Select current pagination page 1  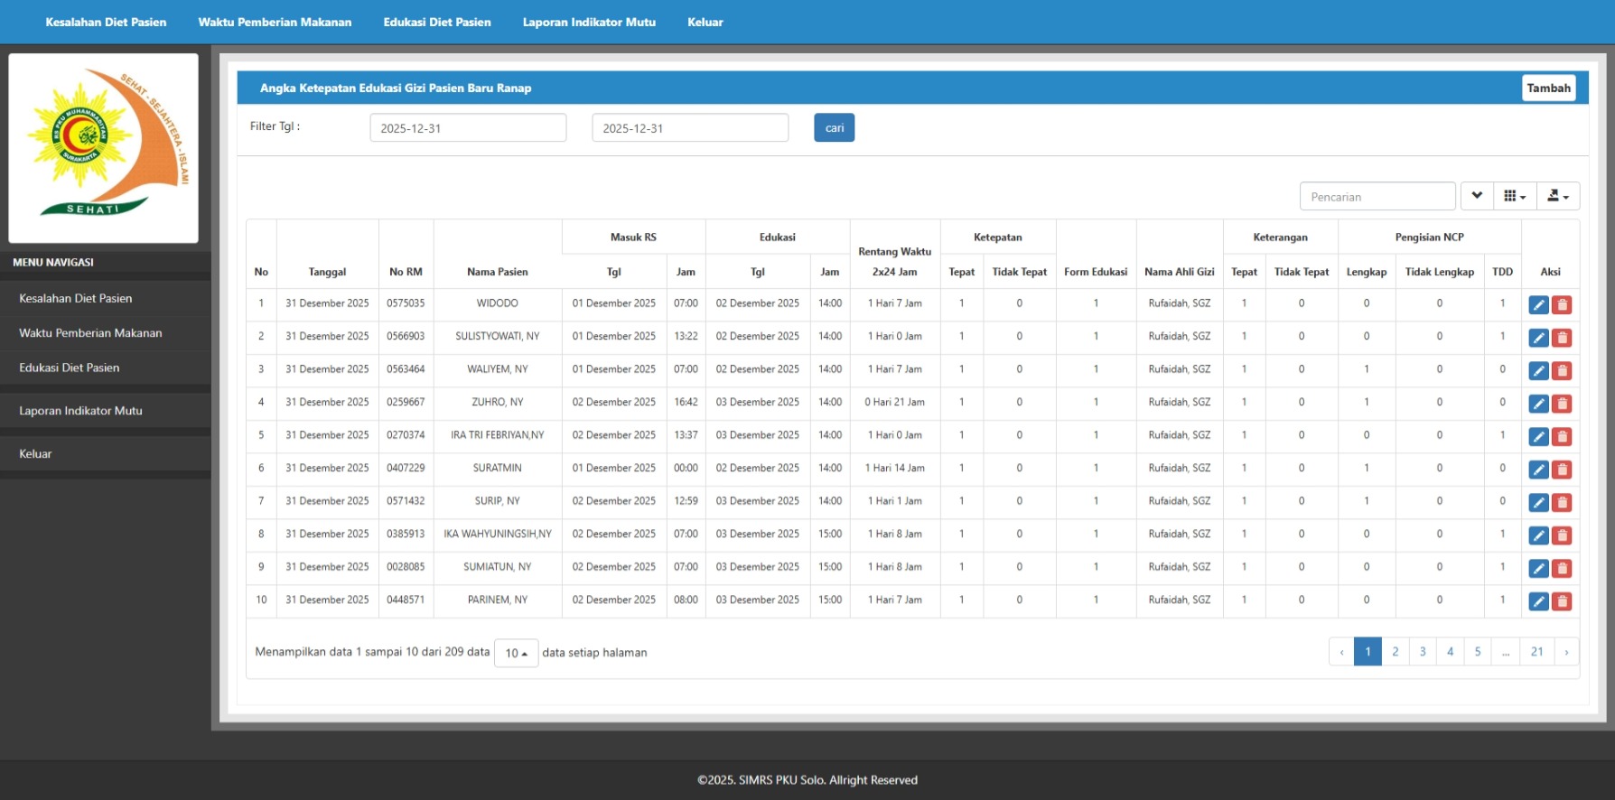(1368, 651)
